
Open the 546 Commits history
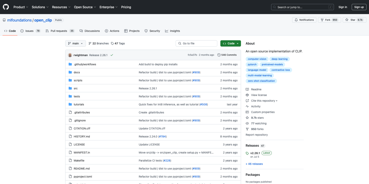[x=227, y=55]
